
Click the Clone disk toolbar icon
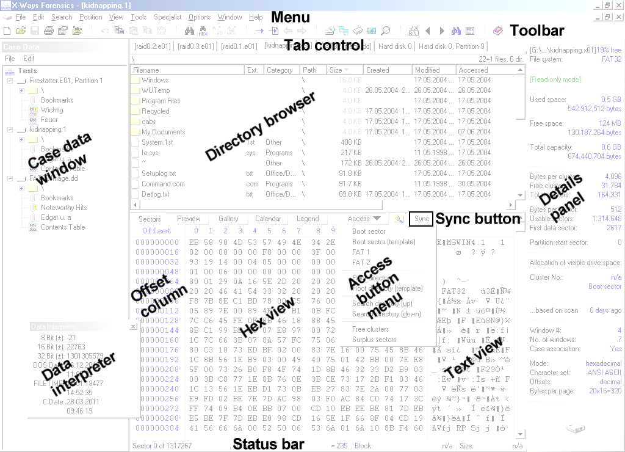pyautogui.click(x=344, y=31)
